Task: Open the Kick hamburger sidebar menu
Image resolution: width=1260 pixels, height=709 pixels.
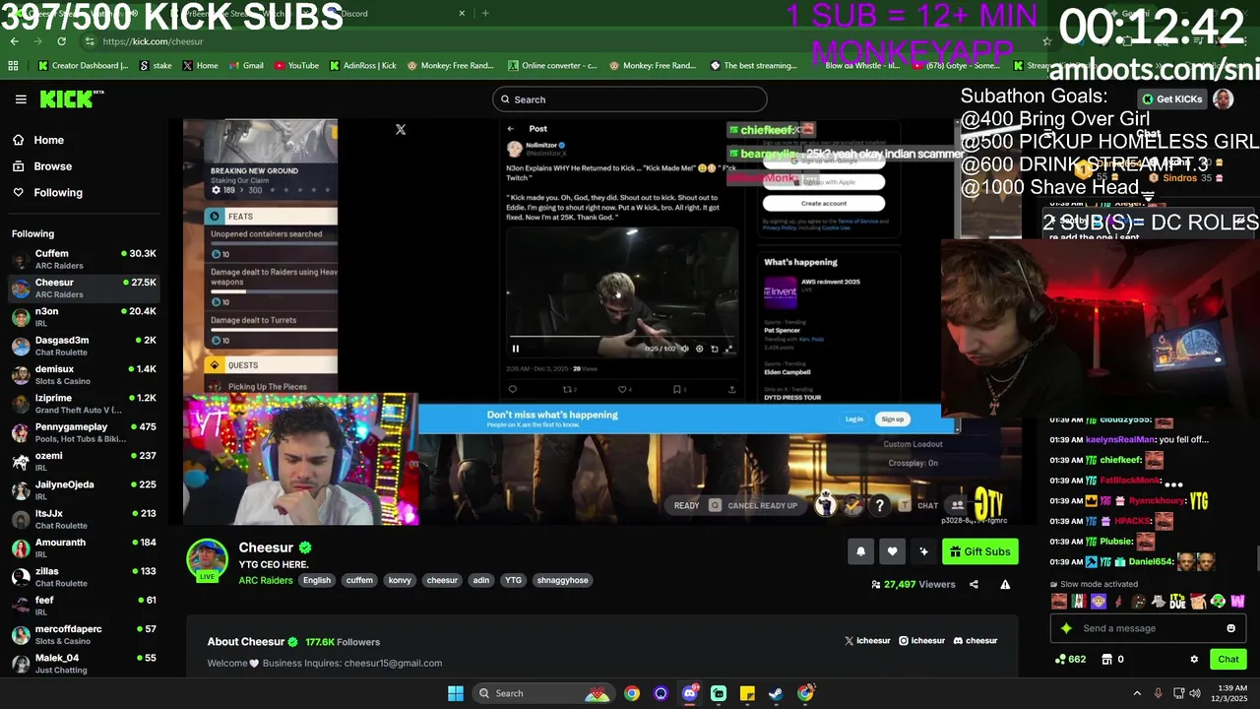Action: pos(21,99)
